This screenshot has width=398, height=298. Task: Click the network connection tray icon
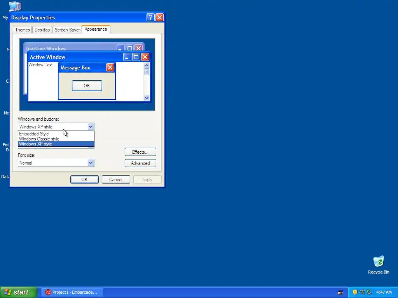[362, 292]
